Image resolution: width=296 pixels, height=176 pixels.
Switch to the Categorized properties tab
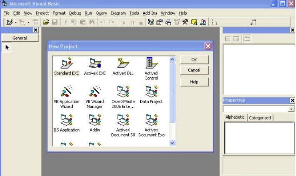(x=260, y=118)
